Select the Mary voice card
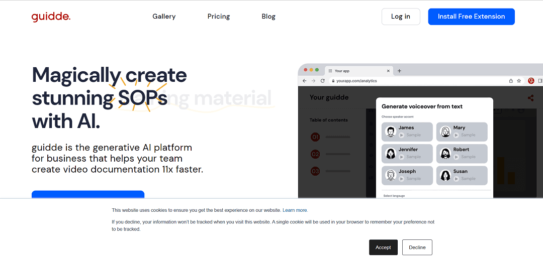543x262 pixels. [462, 132]
